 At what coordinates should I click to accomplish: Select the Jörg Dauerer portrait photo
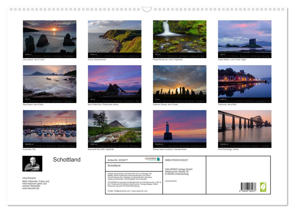coord(32,164)
